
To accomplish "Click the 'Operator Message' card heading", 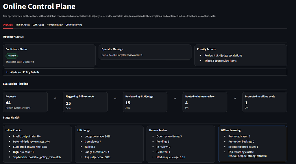I will (x=112, y=49).
